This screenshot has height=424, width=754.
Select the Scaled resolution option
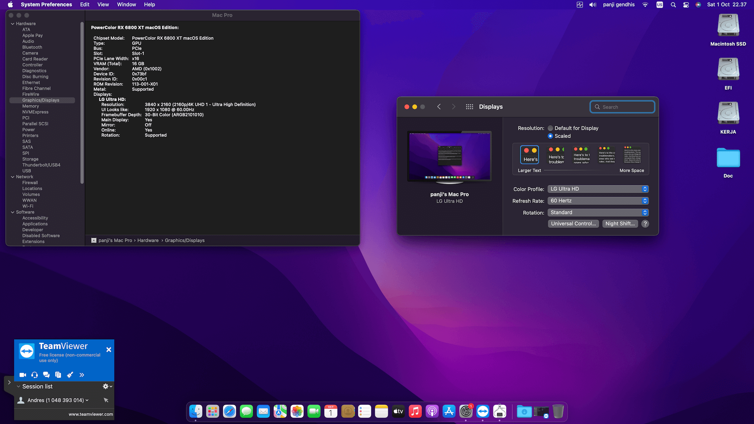(550, 136)
